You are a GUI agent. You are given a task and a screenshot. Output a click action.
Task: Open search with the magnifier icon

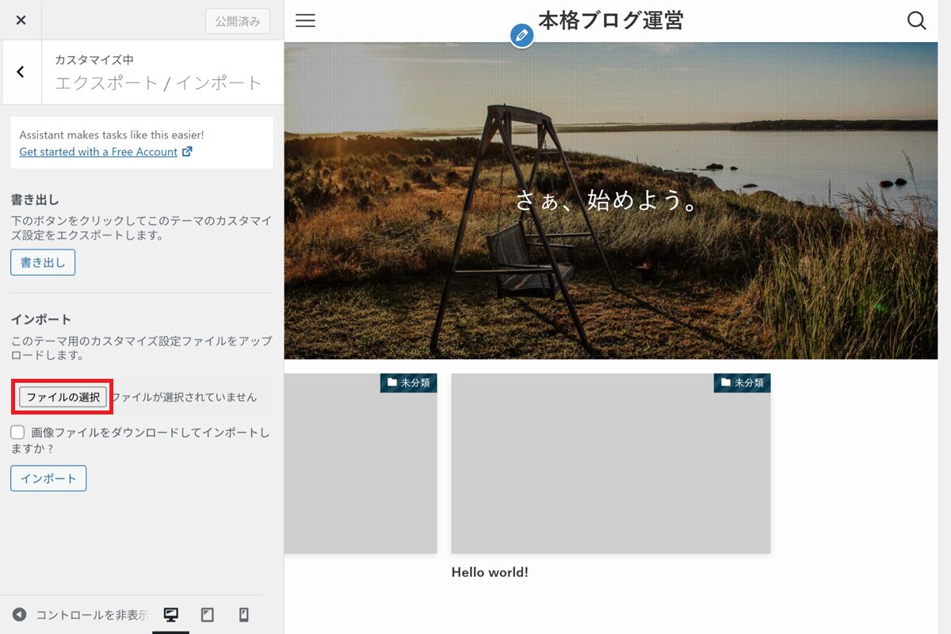(916, 21)
